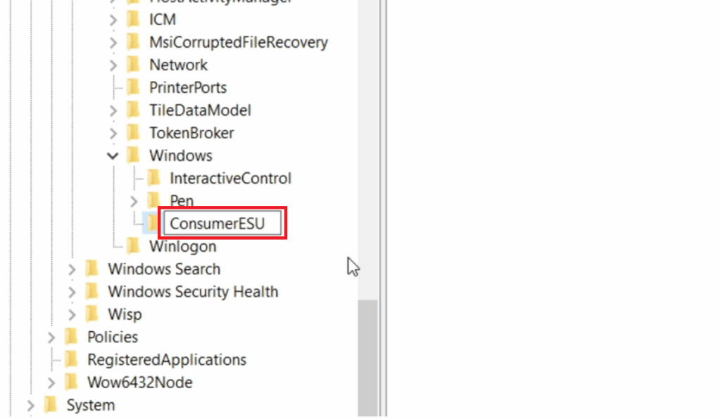Click inside the ConsumerESU name edit box
This screenshot has height=419, width=721.
click(x=222, y=224)
